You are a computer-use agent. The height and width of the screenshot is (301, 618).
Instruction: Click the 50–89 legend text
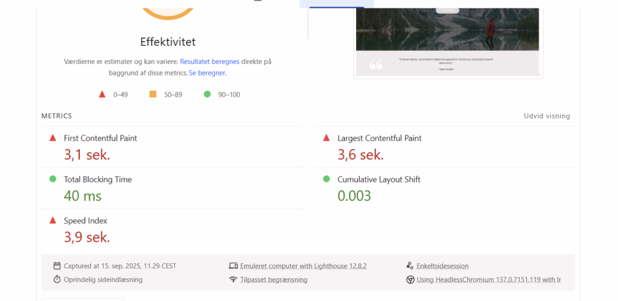[173, 95]
